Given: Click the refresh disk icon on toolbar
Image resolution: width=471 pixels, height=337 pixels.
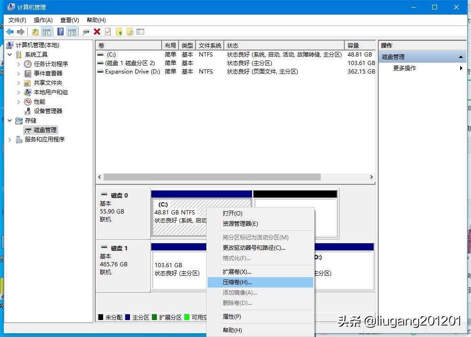Looking at the screenshot, I should coord(85,32).
